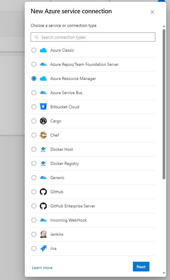Click the GitHub octocat icon
170x280 pixels.
tap(43, 192)
